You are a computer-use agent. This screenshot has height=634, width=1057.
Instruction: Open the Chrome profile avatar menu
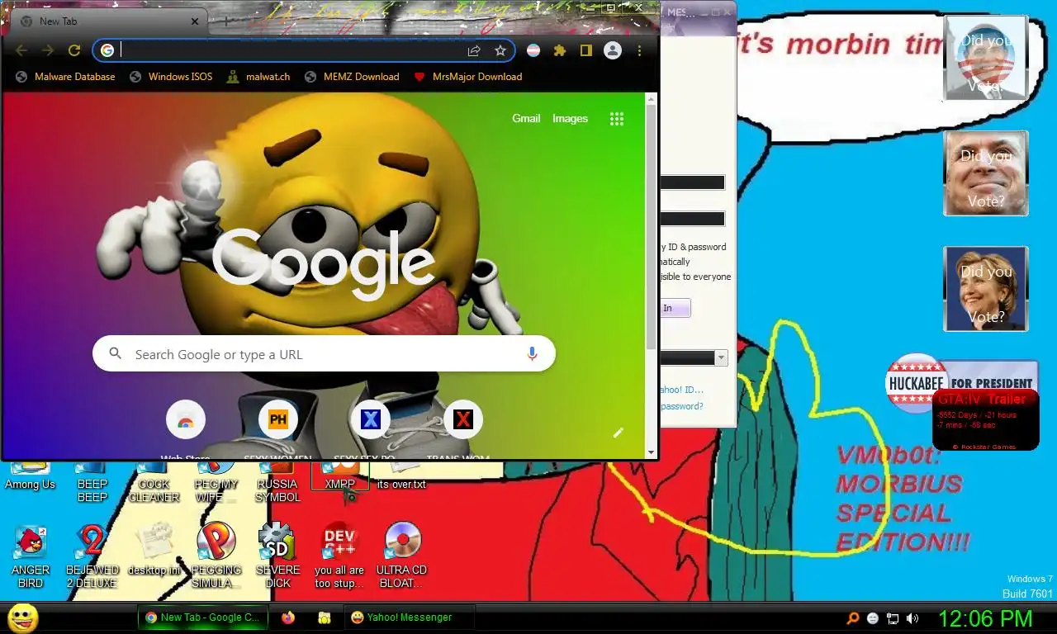[613, 50]
